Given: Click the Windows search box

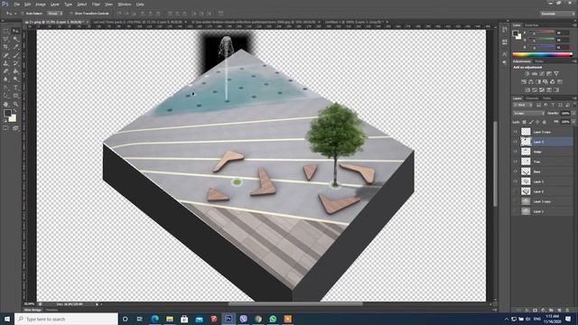Looking at the screenshot, I should pyautogui.click(x=66, y=319).
